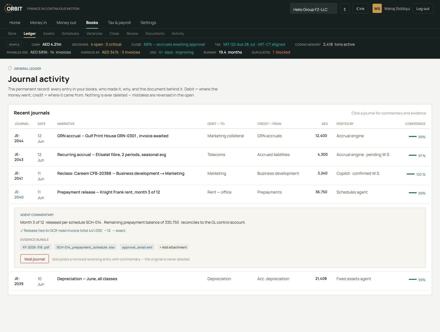440x332 pixels.
Task: Expand journal JE-2044 row
Action: click(220, 138)
